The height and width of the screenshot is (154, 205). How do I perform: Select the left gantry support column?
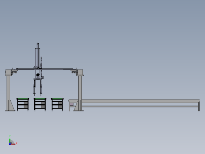8,93
